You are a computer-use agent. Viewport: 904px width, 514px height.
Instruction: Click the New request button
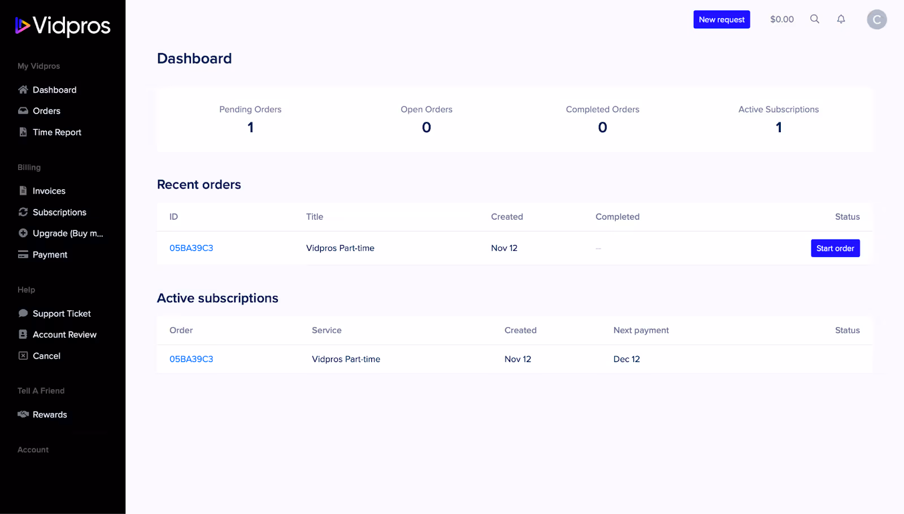click(722, 19)
